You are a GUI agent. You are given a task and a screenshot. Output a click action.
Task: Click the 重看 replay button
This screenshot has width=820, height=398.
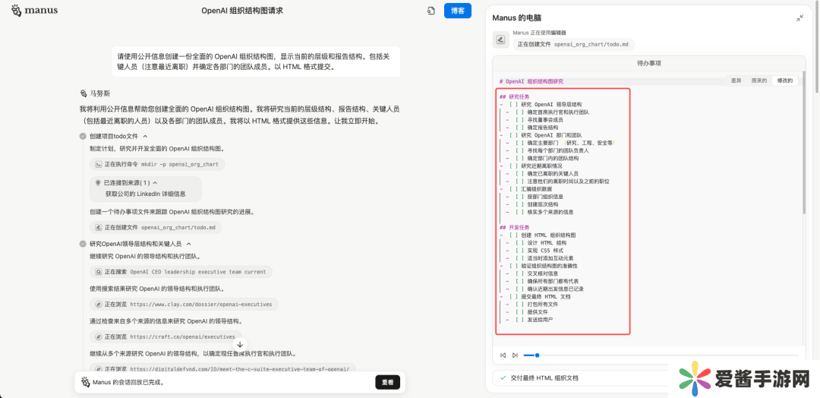[387, 382]
